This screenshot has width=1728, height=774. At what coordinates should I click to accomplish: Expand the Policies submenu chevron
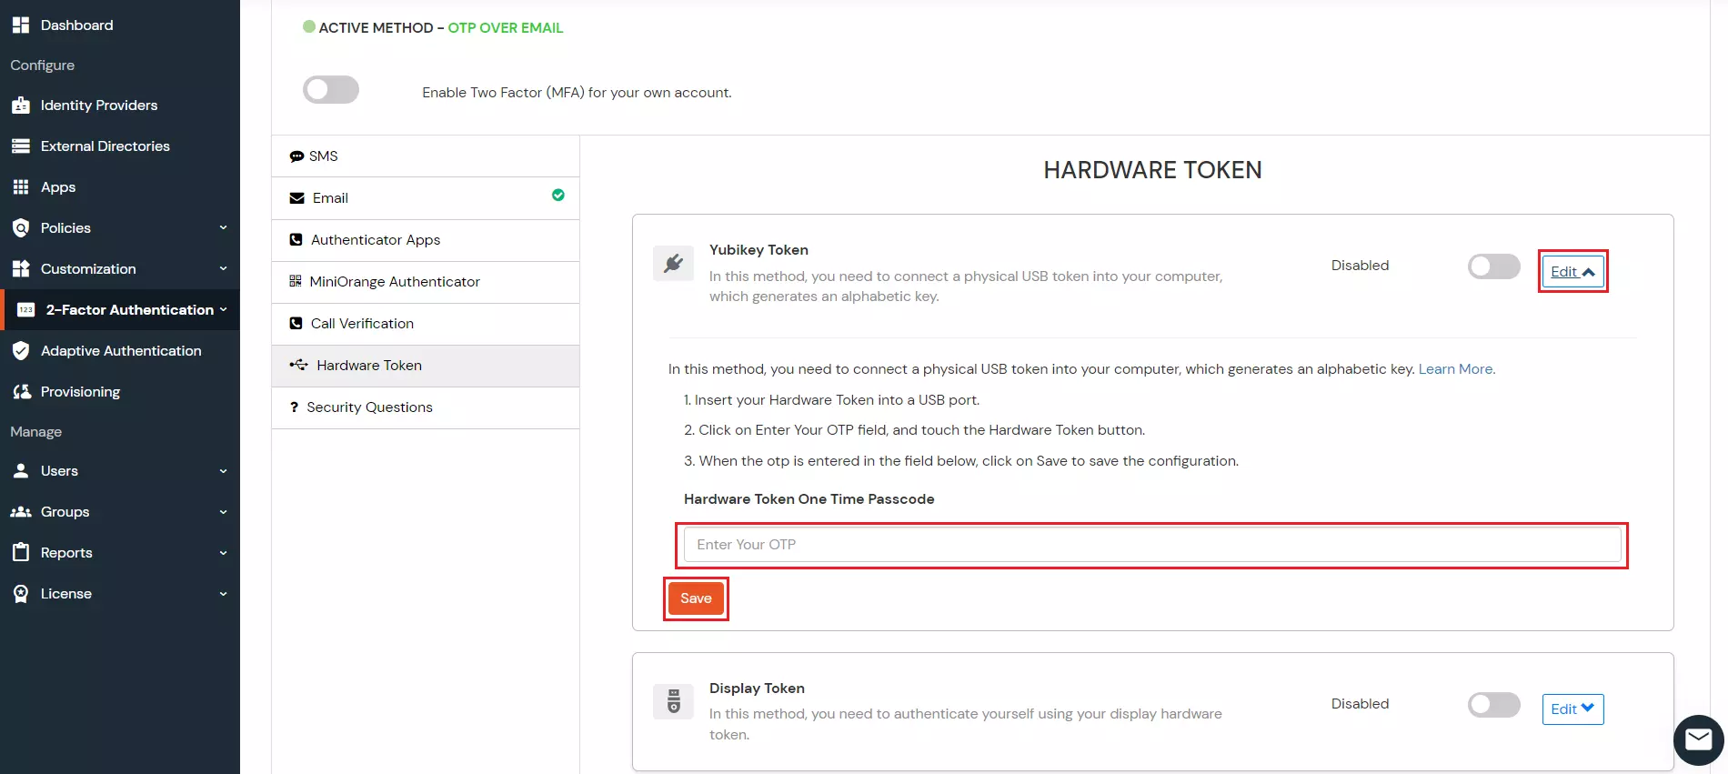(224, 228)
